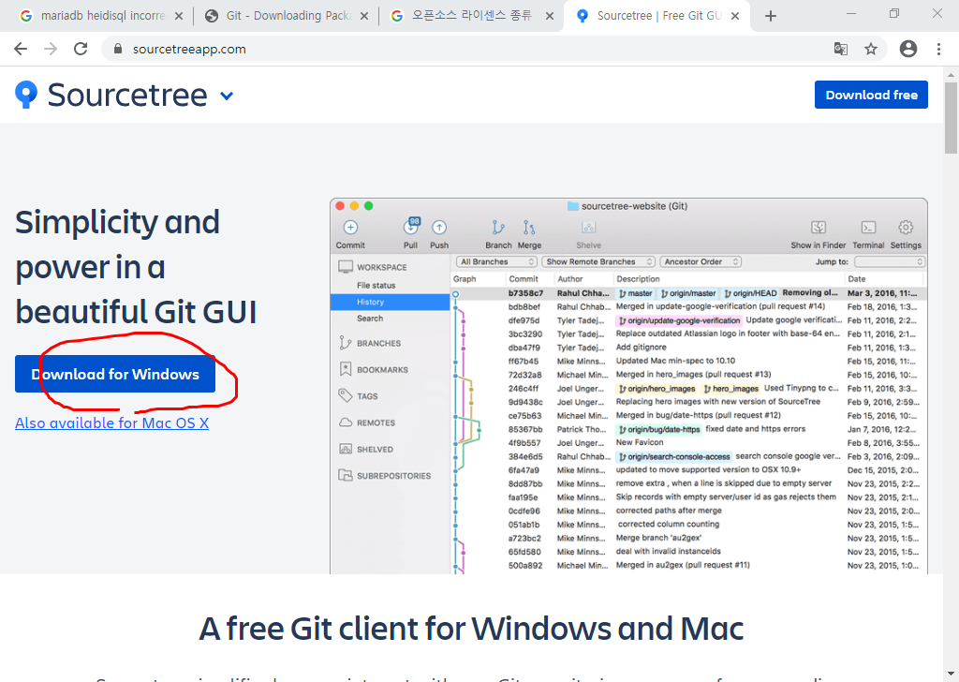Click the padlock site info icon
The image size is (959, 682).
click(119, 49)
